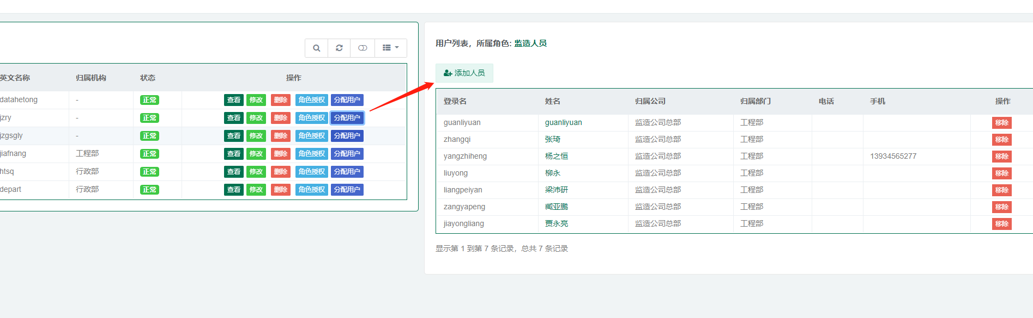Click 正常 status badge in jzgsgly row
This screenshot has height=318, width=1033.
149,136
